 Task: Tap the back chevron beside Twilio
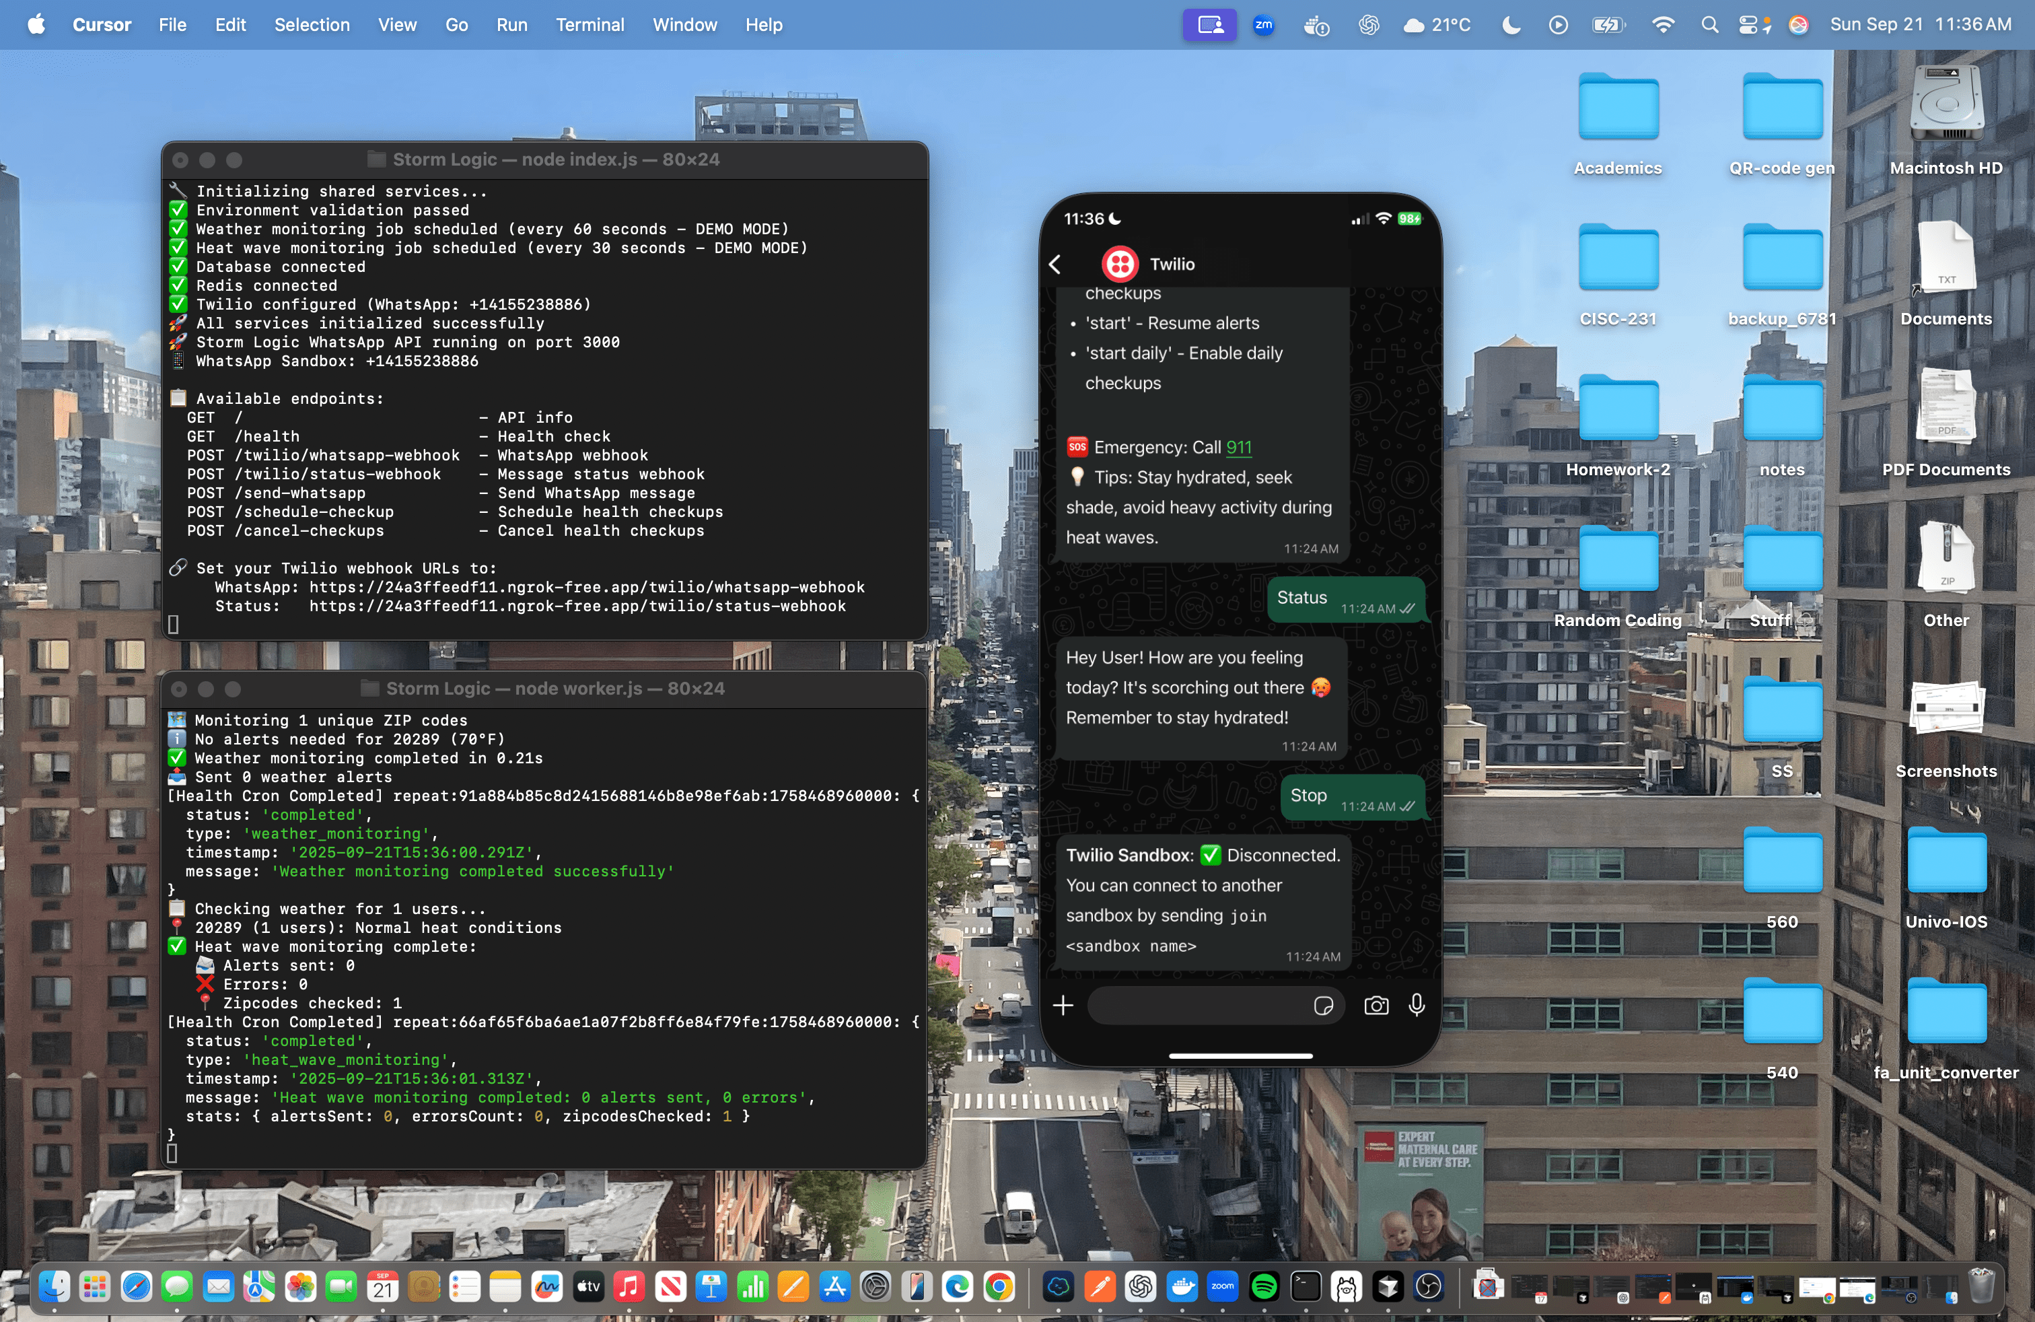coord(1055,265)
